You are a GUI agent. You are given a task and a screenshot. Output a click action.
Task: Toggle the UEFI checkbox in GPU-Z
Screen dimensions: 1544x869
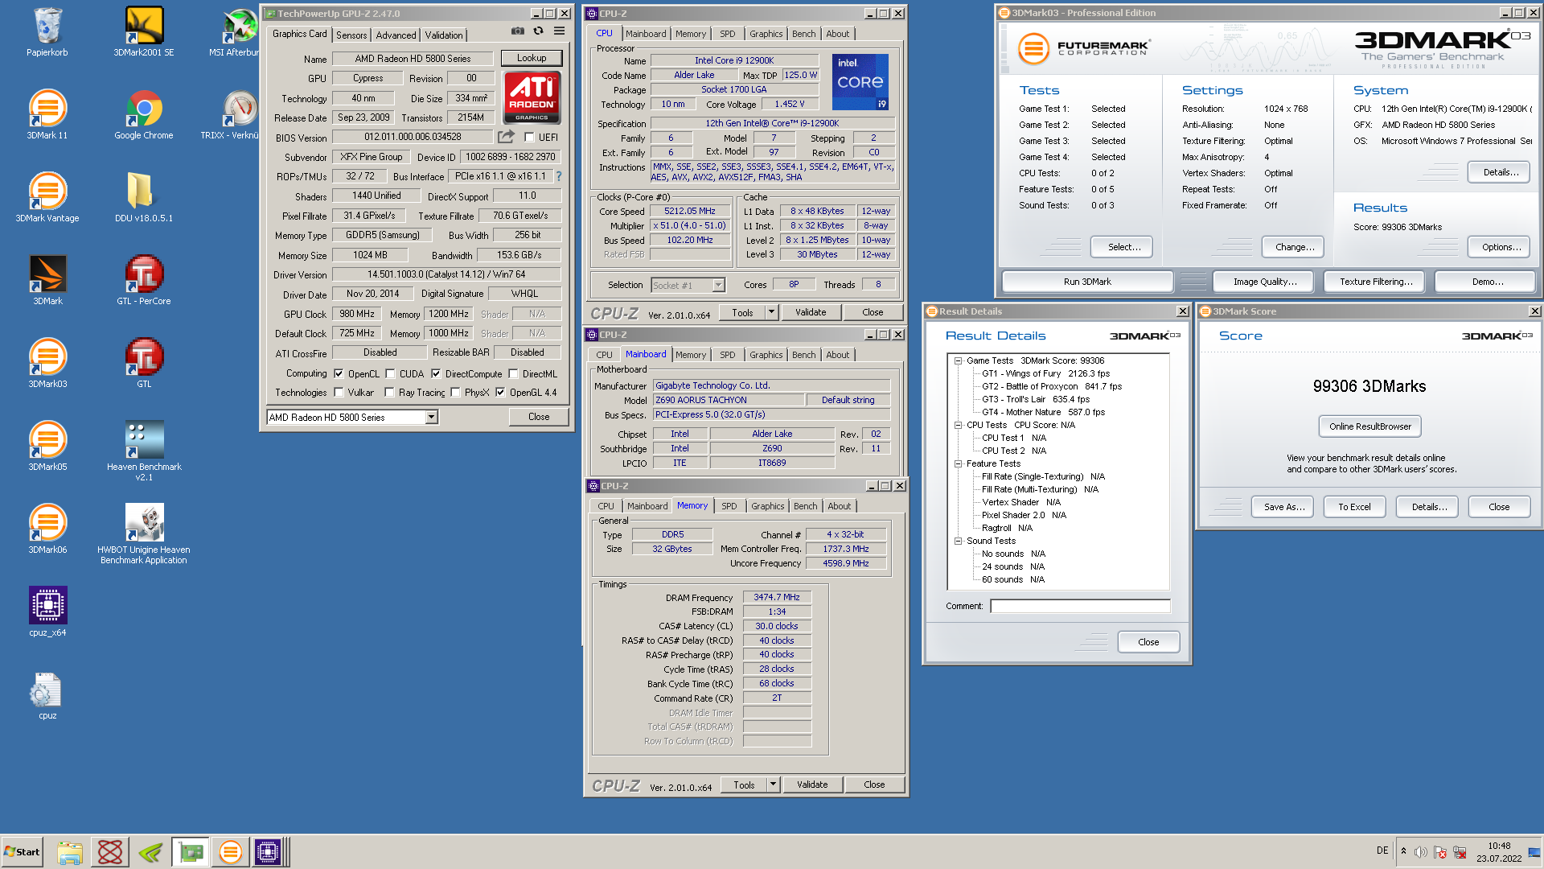[x=529, y=138]
